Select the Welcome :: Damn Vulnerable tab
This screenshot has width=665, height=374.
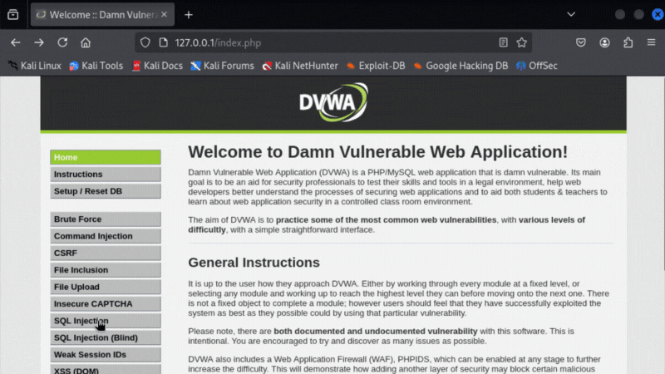pos(102,14)
